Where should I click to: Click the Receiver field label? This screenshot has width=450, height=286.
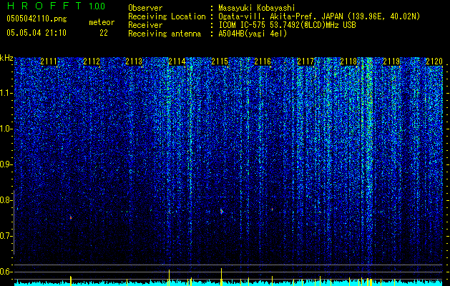tap(145, 25)
